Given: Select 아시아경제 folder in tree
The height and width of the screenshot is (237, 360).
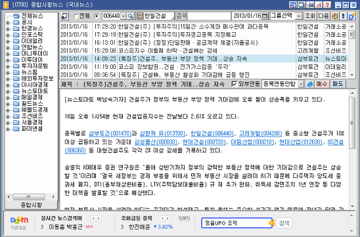Looking at the screenshot, I should click(35, 85).
